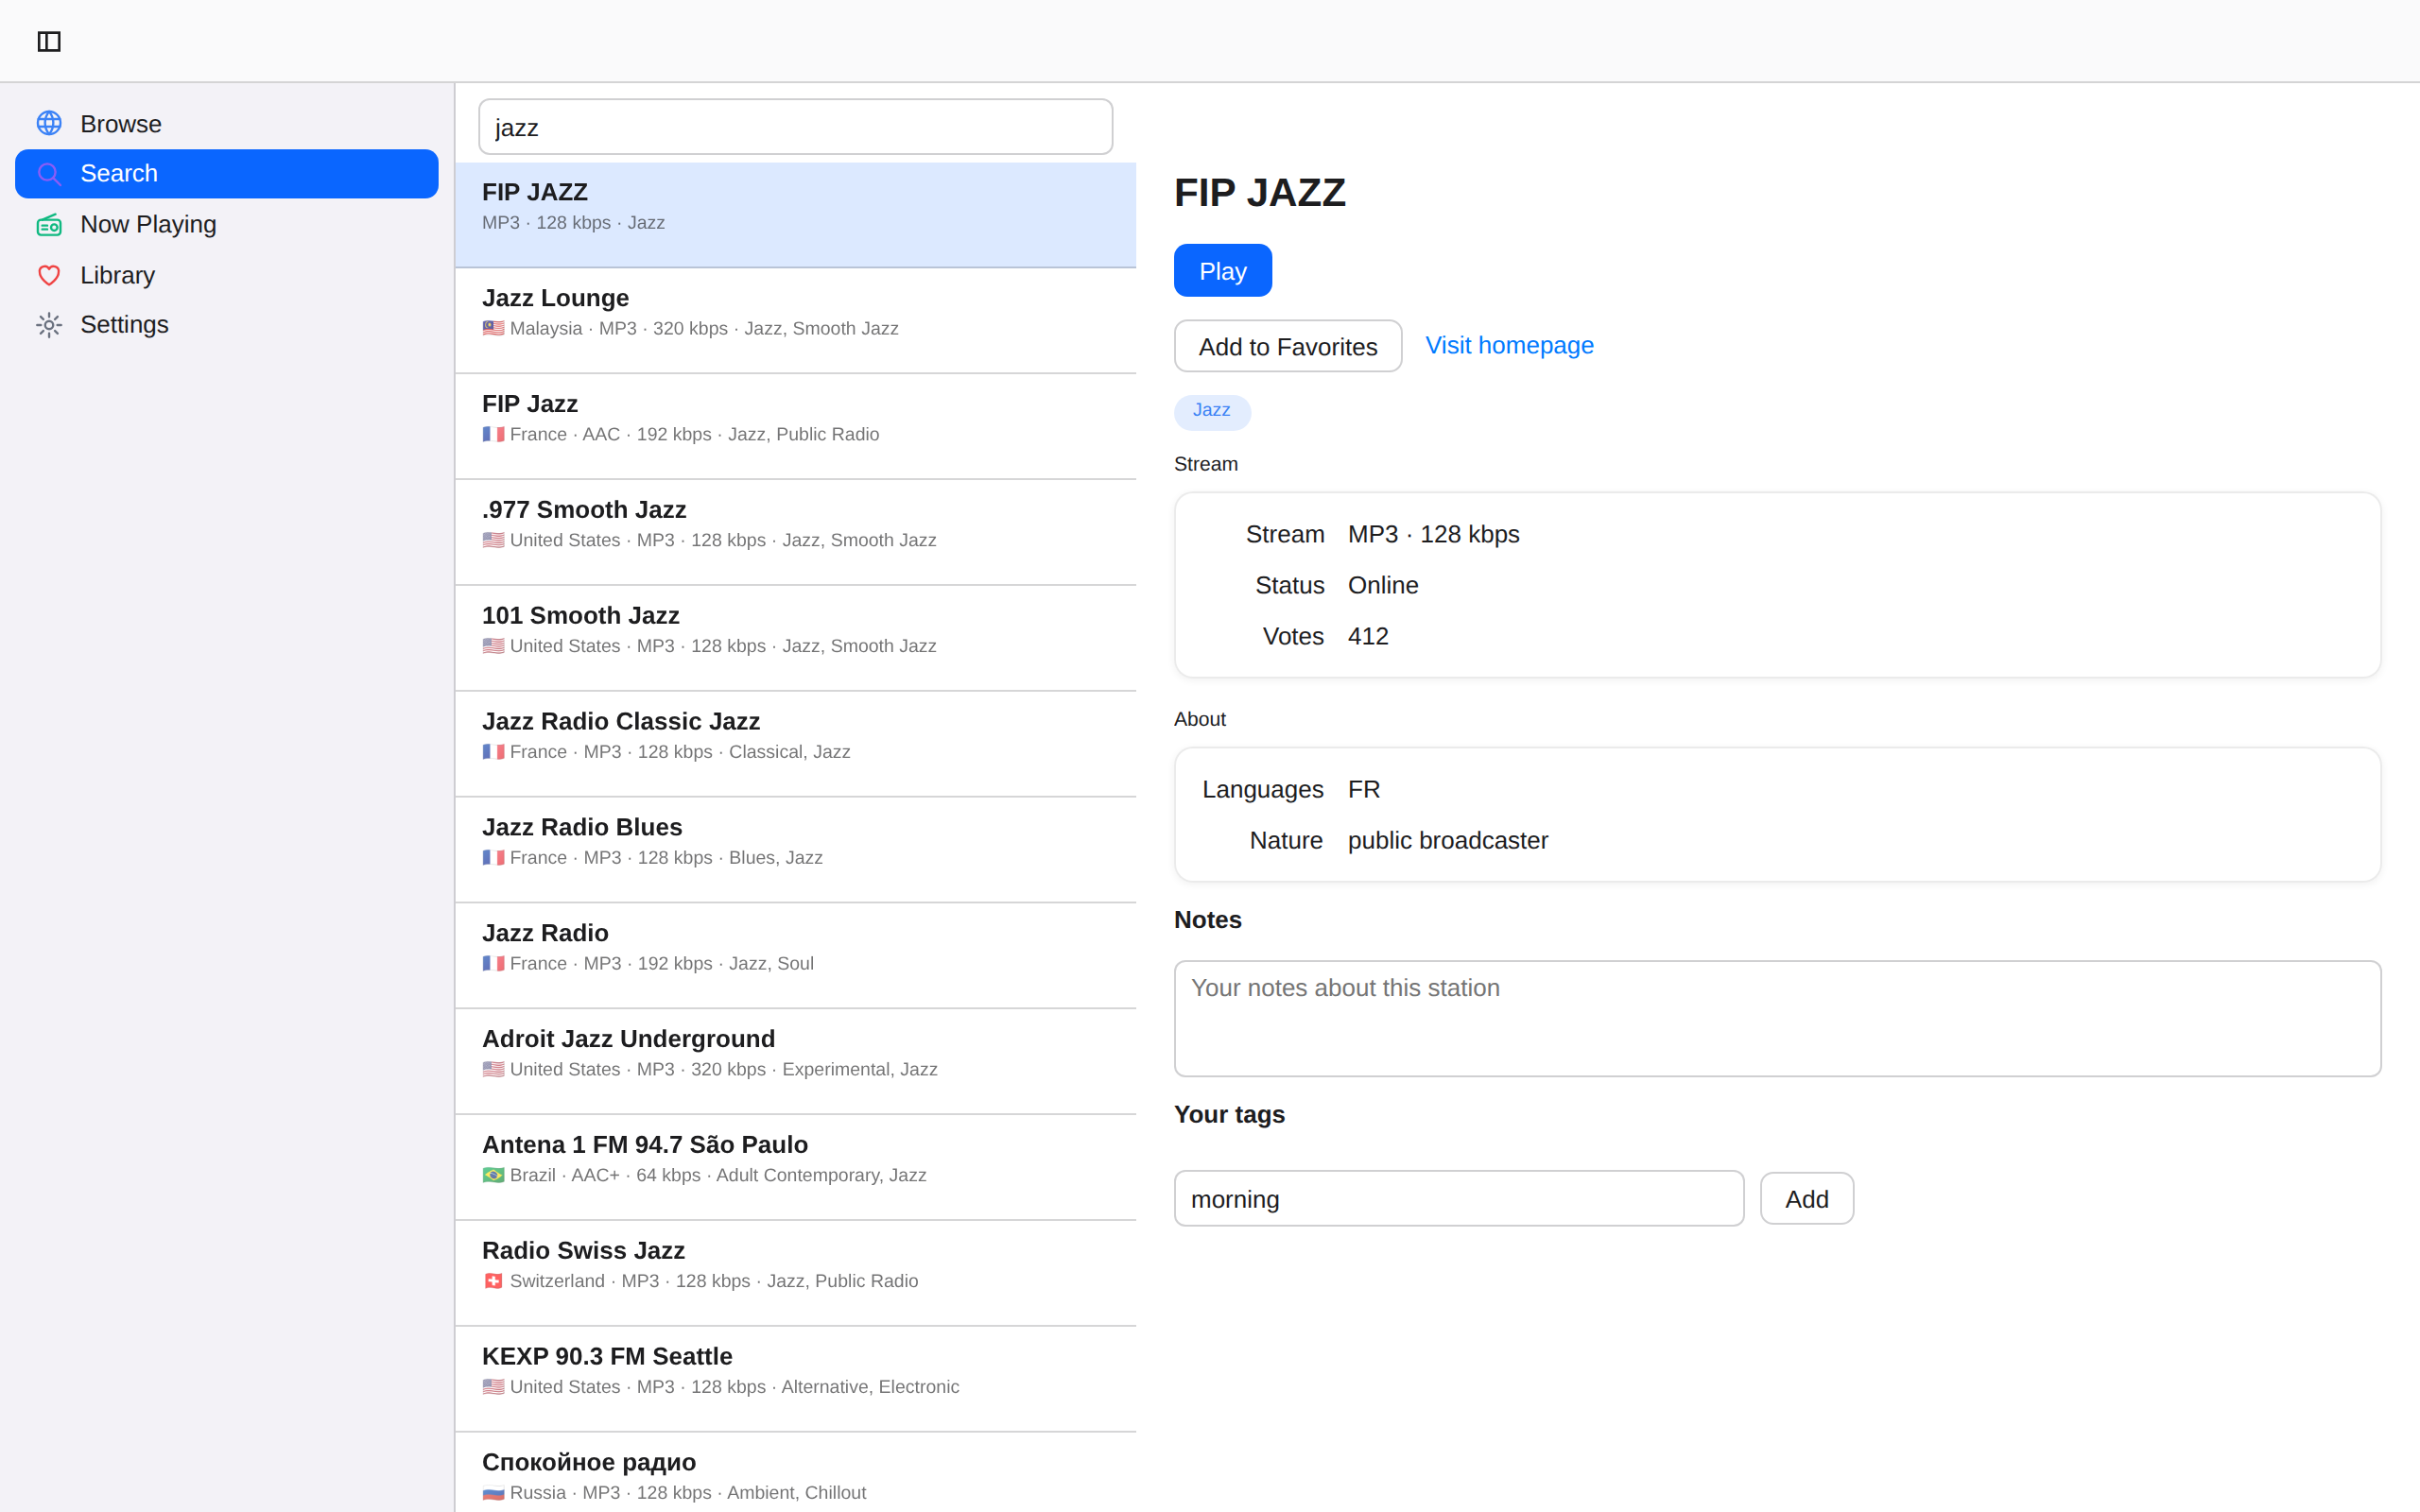
Task: Select Jazz Radio Classic Jazz
Action: click(x=795, y=745)
